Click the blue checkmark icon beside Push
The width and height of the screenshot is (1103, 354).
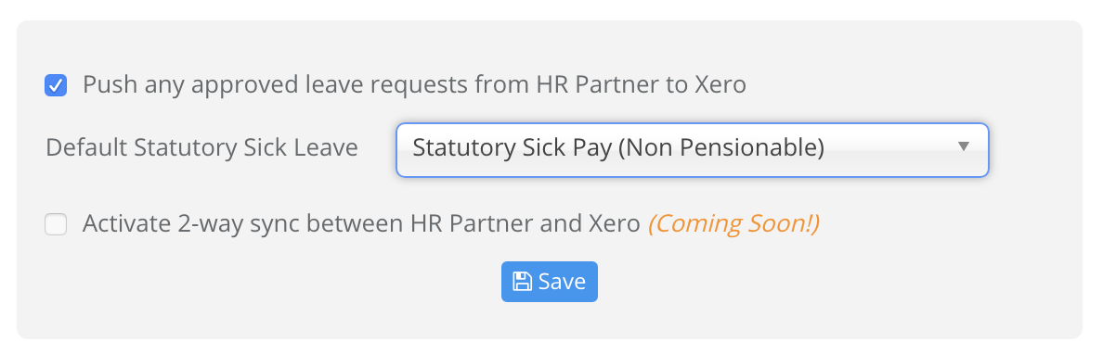(x=56, y=85)
